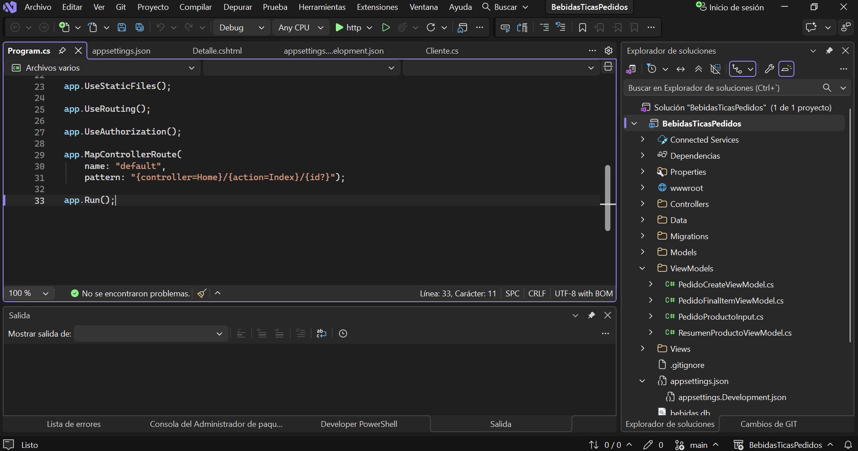Click the clock icon in the Salida toolbar

tap(343, 333)
